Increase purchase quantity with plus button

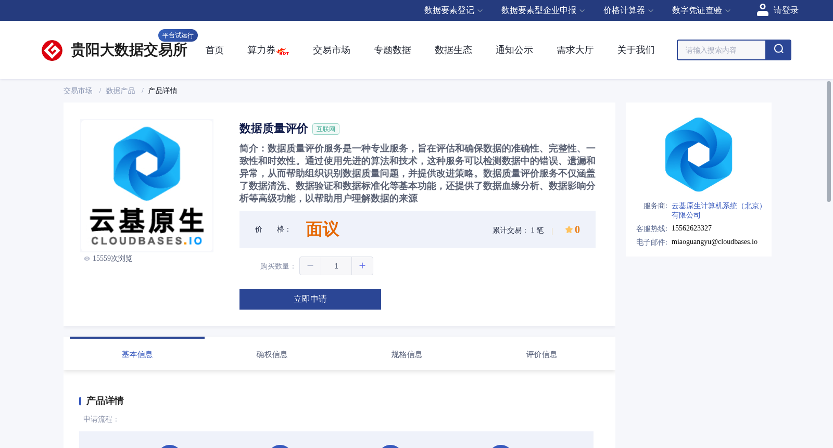point(362,266)
